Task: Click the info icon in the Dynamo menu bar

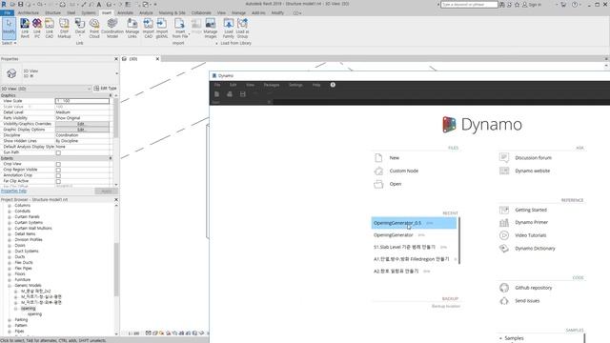Action: pyautogui.click(x=333, y=85)
